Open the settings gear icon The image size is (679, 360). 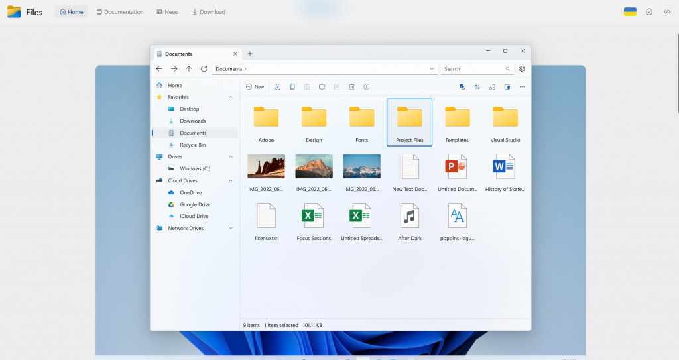[522, 69]
